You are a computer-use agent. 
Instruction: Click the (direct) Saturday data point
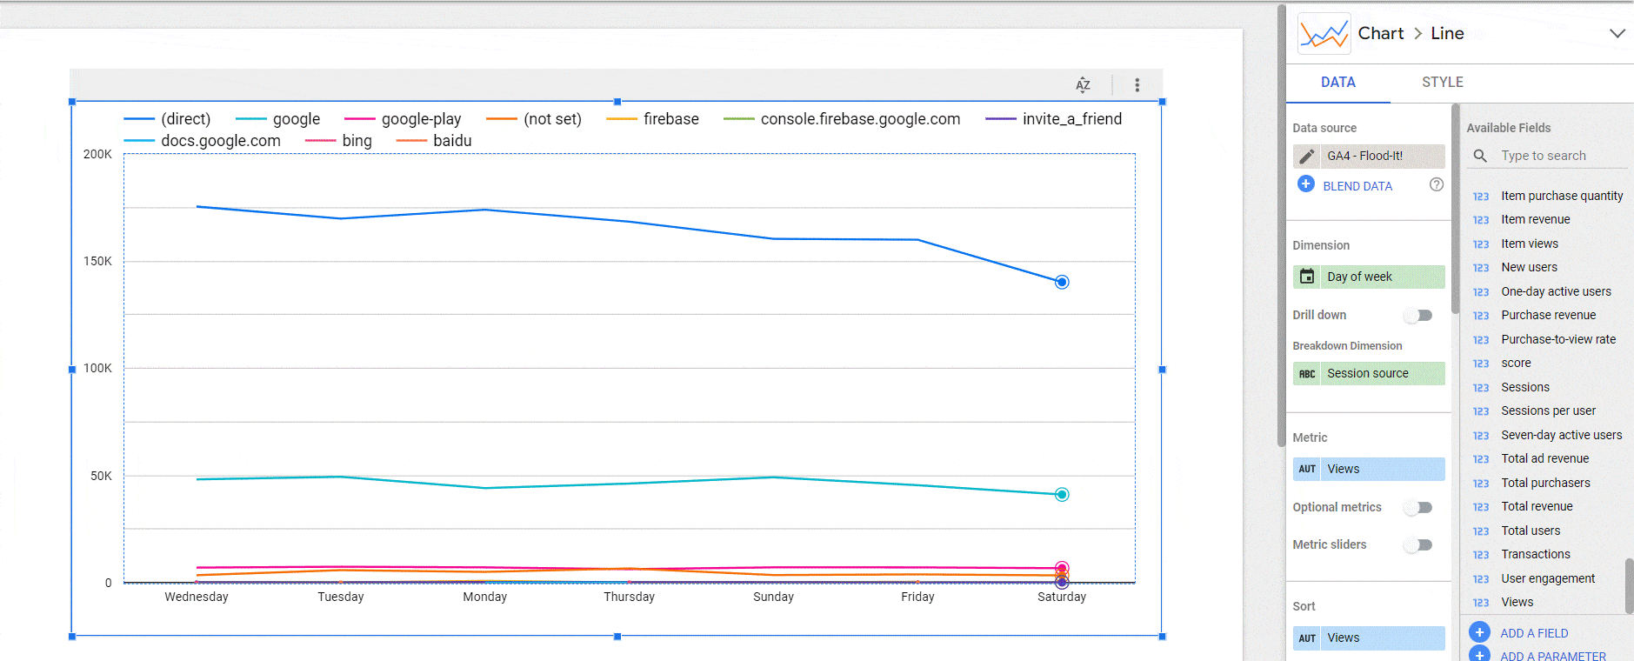1062,282
